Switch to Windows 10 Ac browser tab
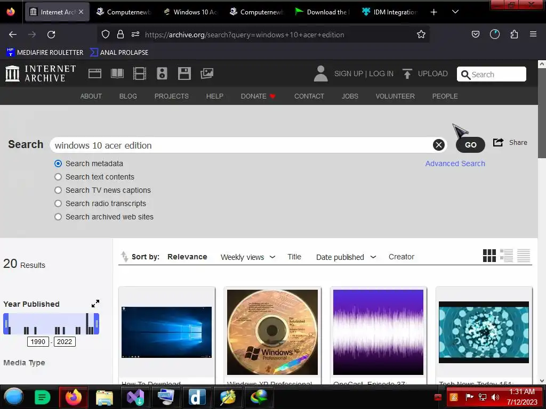The height and width of the screenshot is (409, 546). (190, 12)
